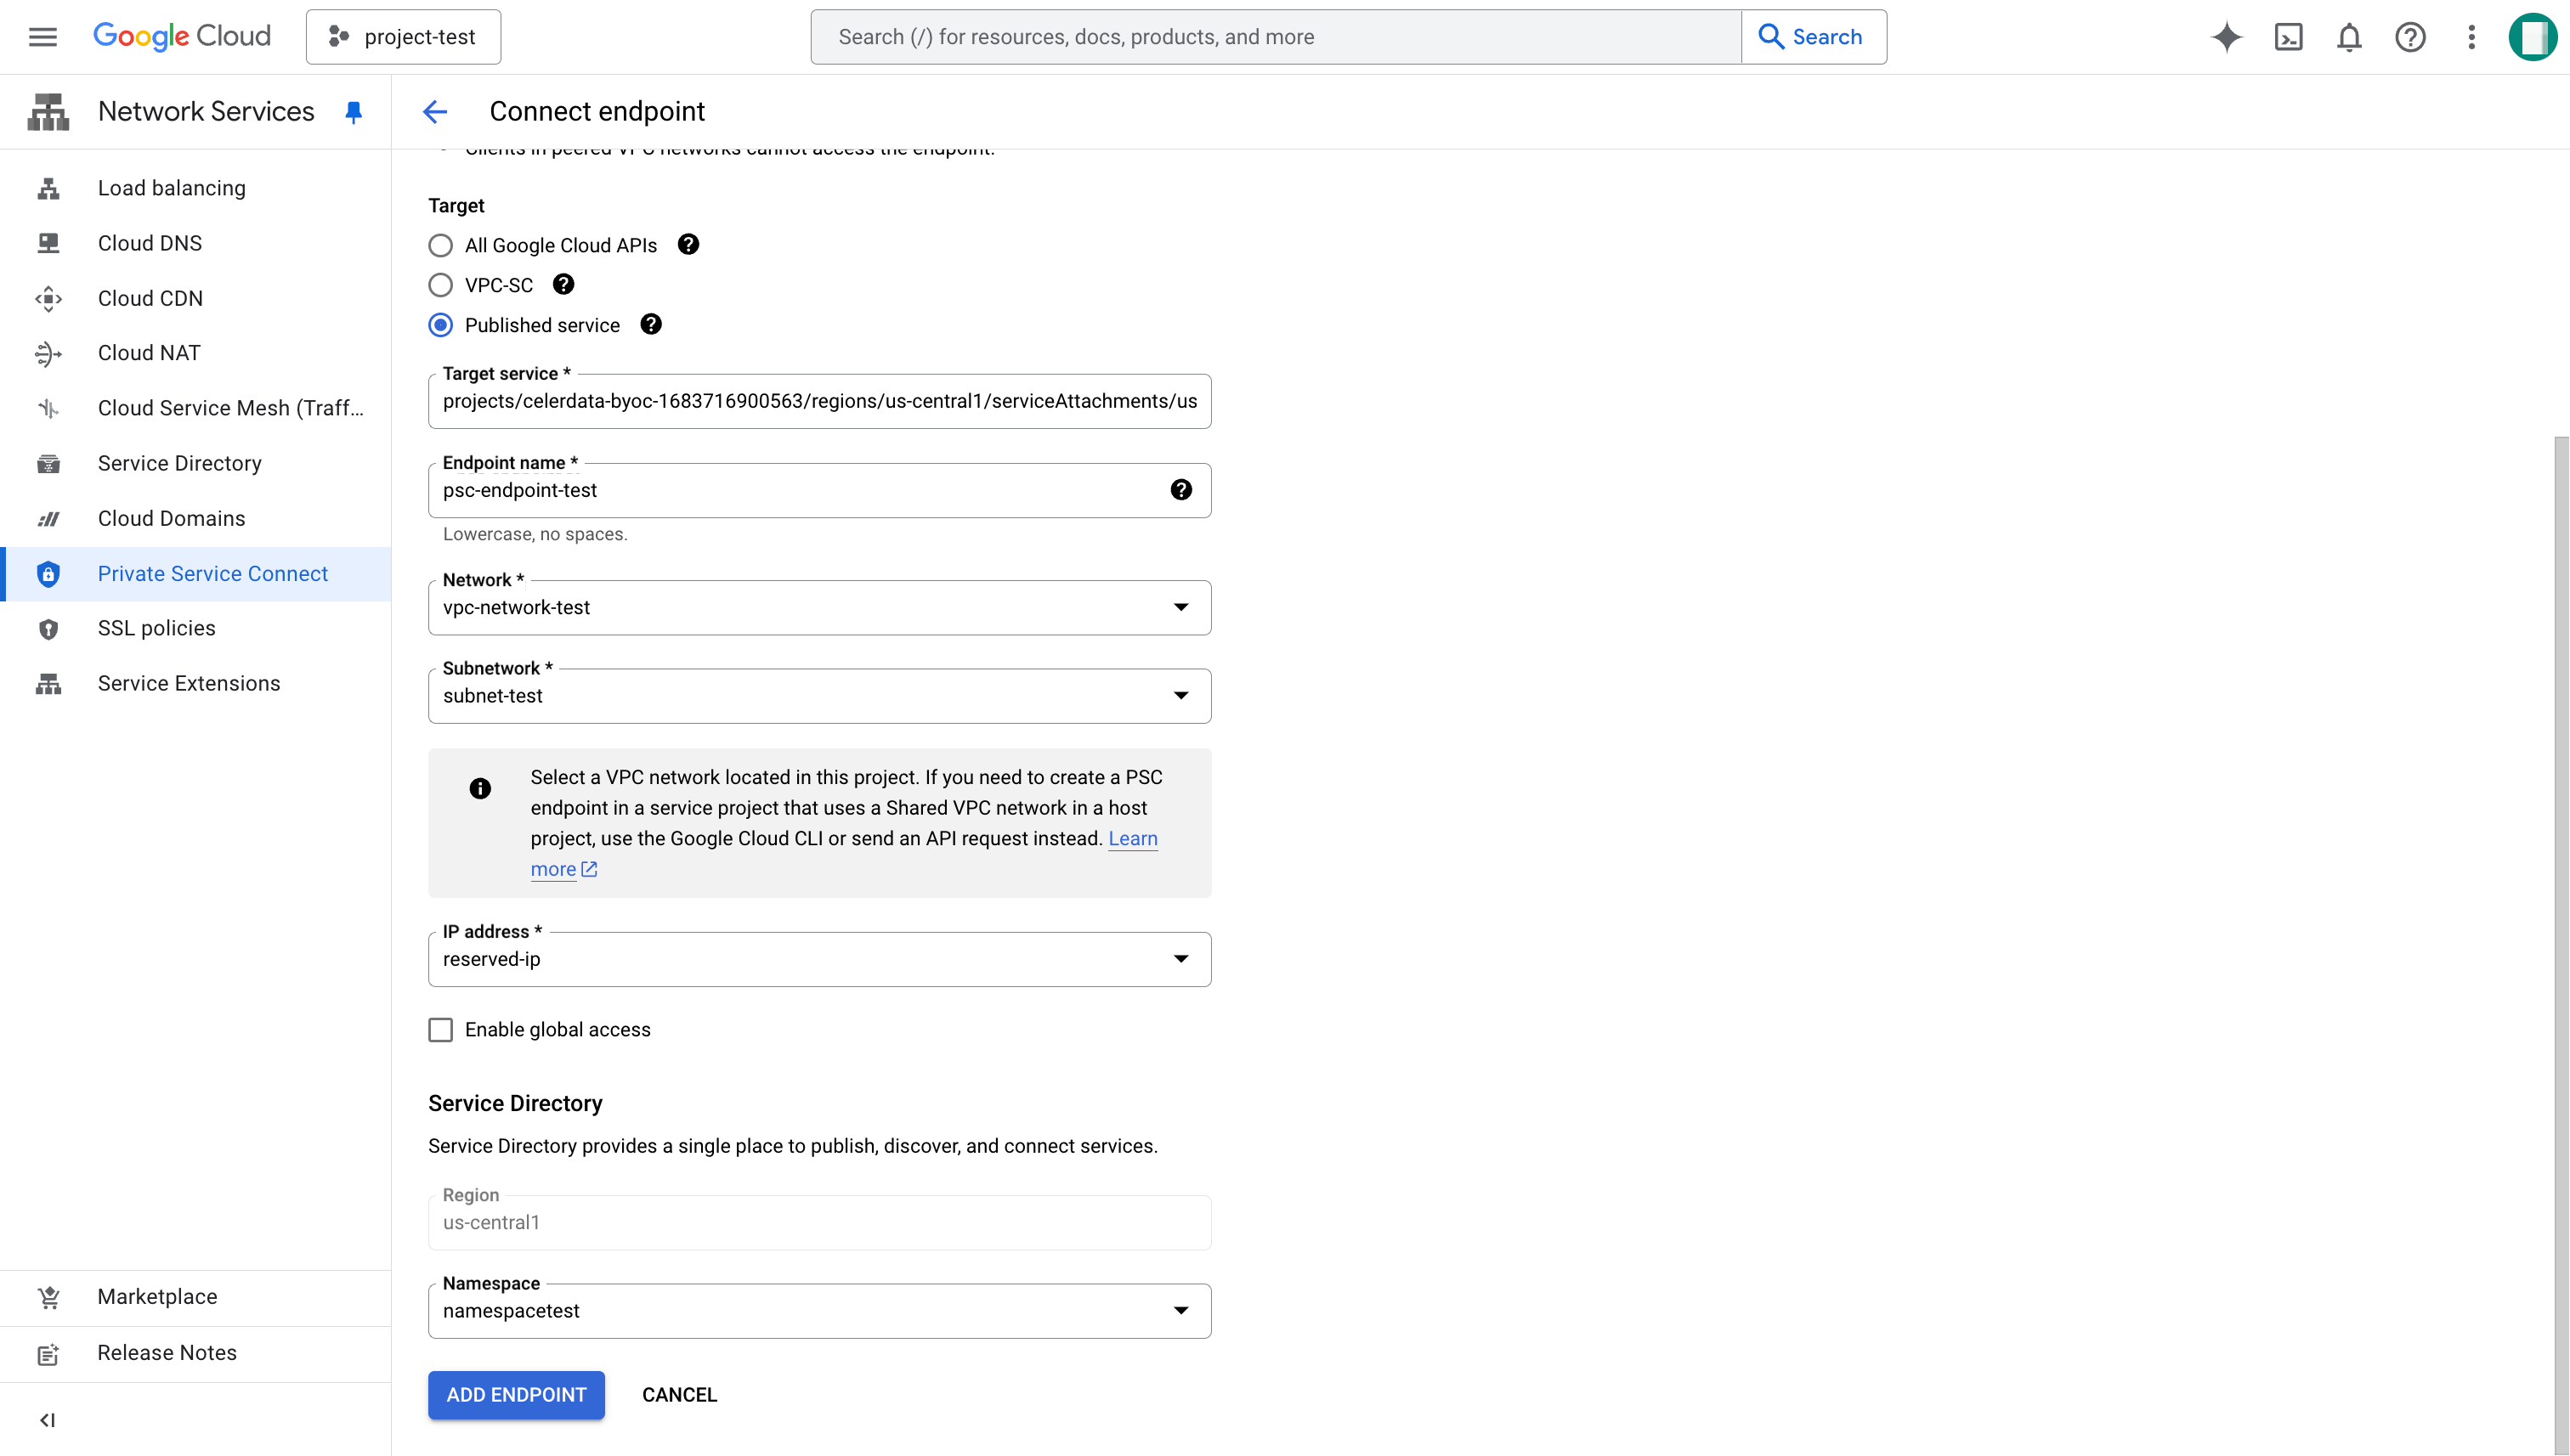Open the Subnetwork dropdown
The height and width of the screenshot is (1456, 2570).
(818, 696)
